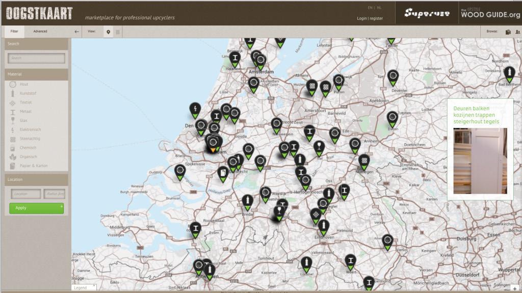Click the Location text field

click(25, 194)
